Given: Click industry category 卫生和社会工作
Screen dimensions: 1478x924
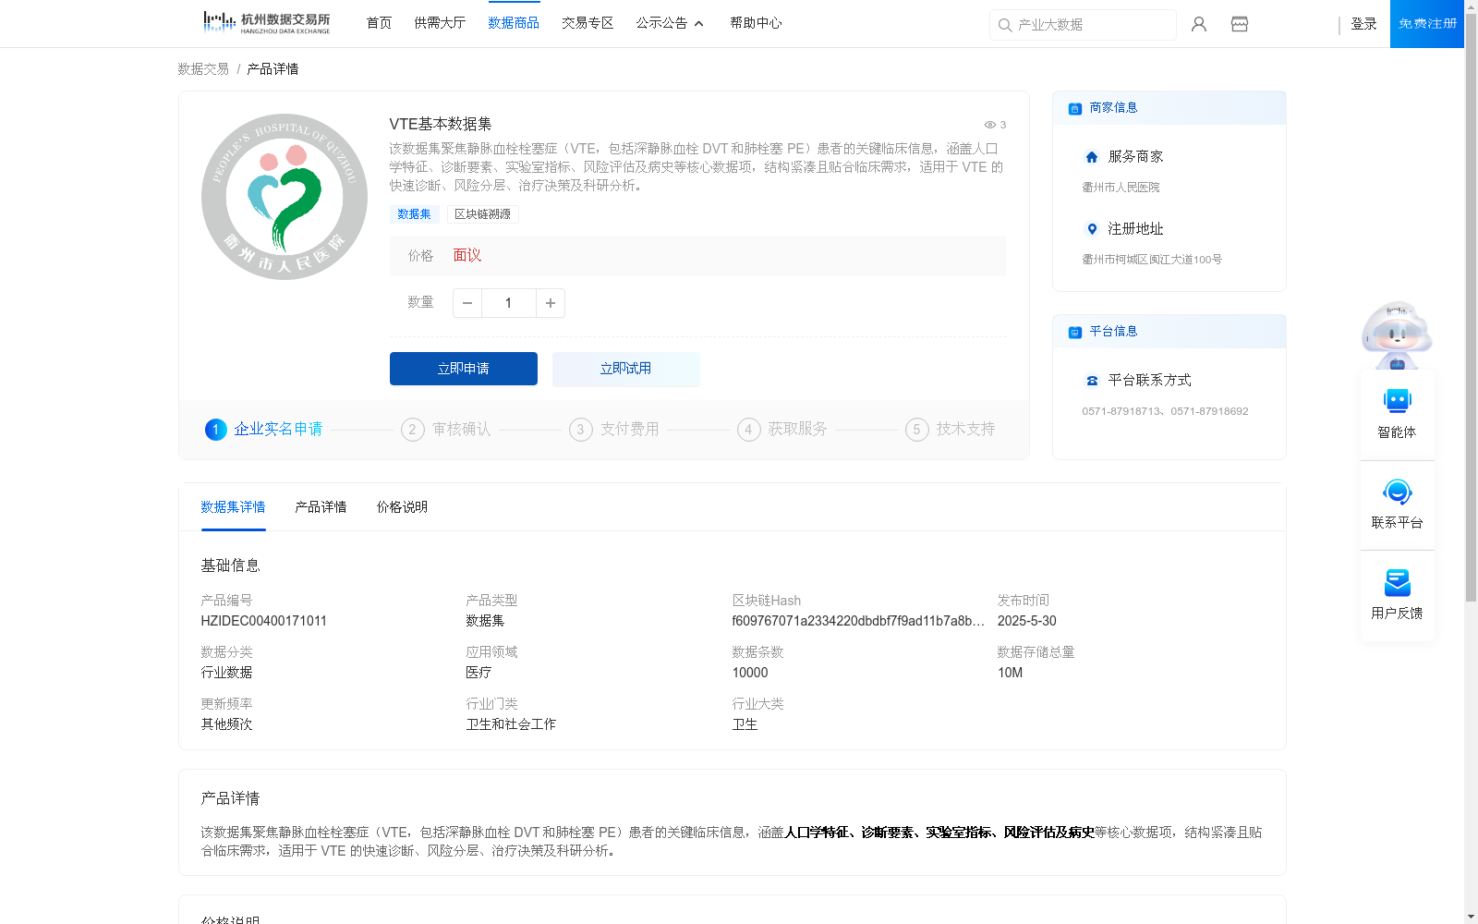Looking at the screenshot, I should click(x=511, y=724).
